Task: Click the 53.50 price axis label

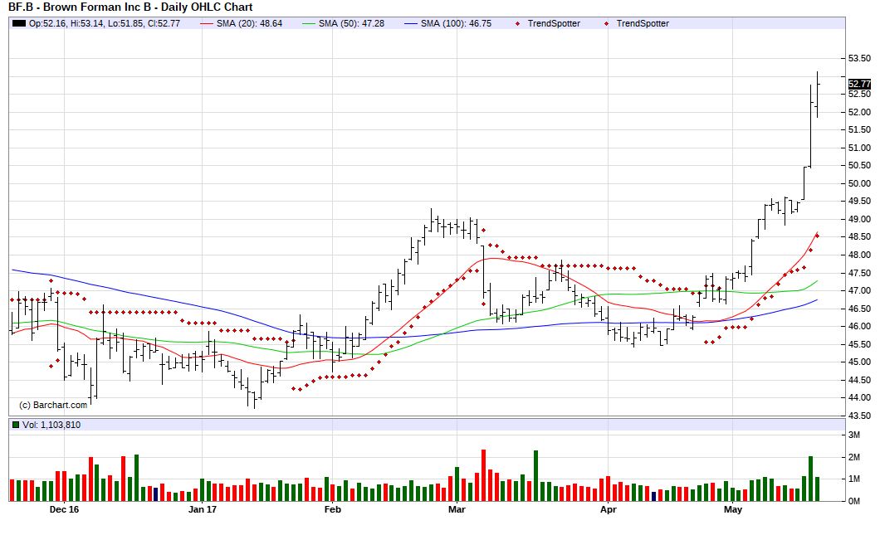Action: (x=859, y=58)
